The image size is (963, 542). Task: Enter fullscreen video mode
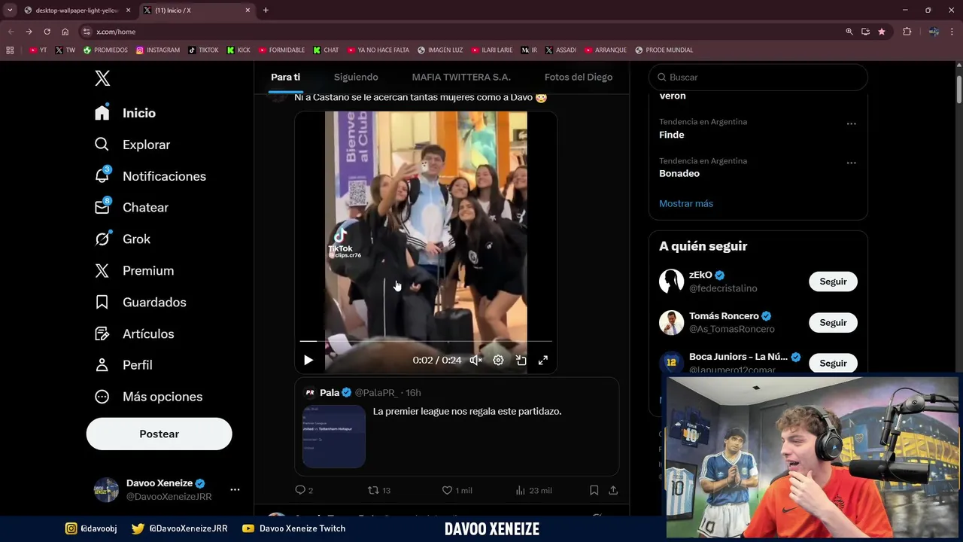coord(543,361)
